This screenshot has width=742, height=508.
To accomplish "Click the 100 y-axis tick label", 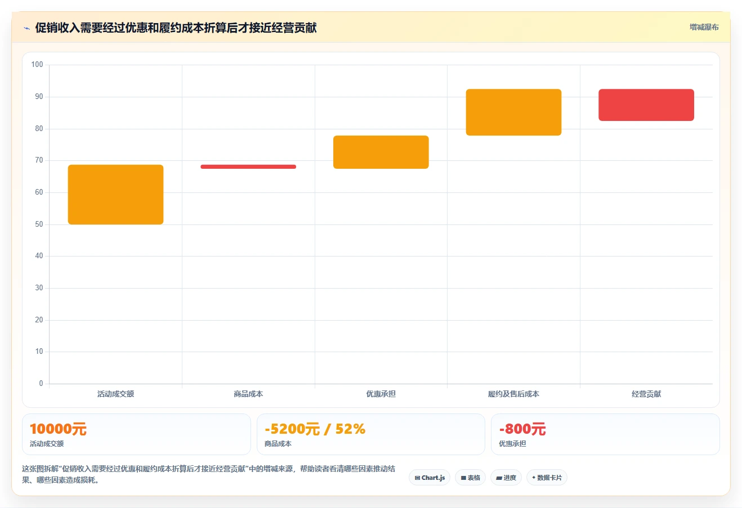I will [x=37, y=65].
